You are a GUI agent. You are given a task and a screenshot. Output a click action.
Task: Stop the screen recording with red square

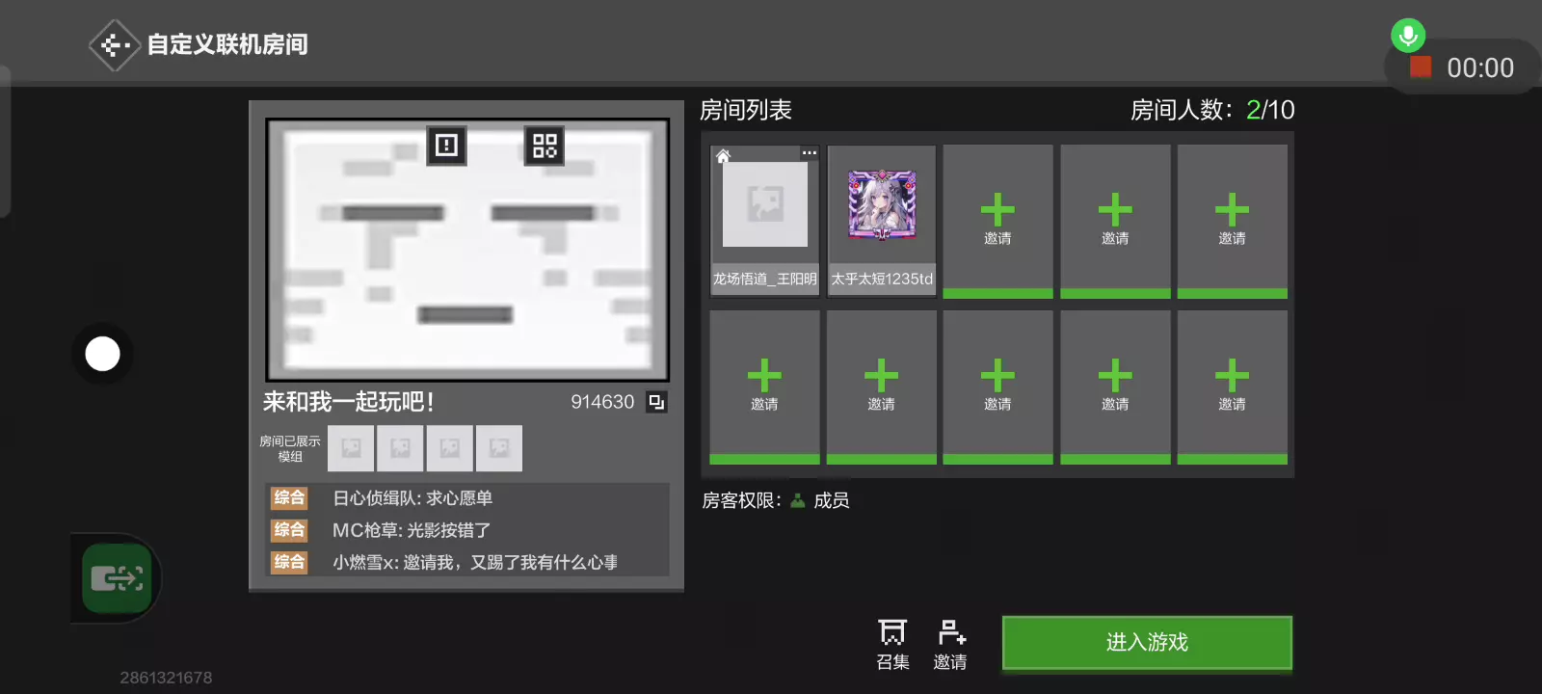click(1421, 67)
